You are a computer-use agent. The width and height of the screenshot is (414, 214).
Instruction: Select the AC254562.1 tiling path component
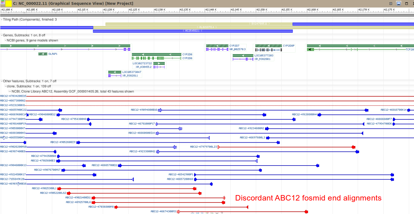(193, 31)
